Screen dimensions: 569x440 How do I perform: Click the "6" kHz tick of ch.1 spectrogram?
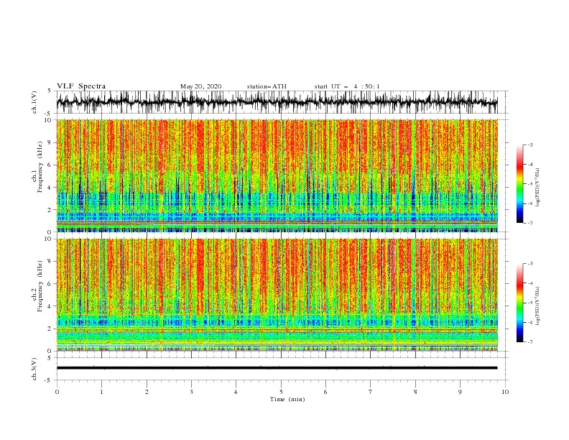50,165
